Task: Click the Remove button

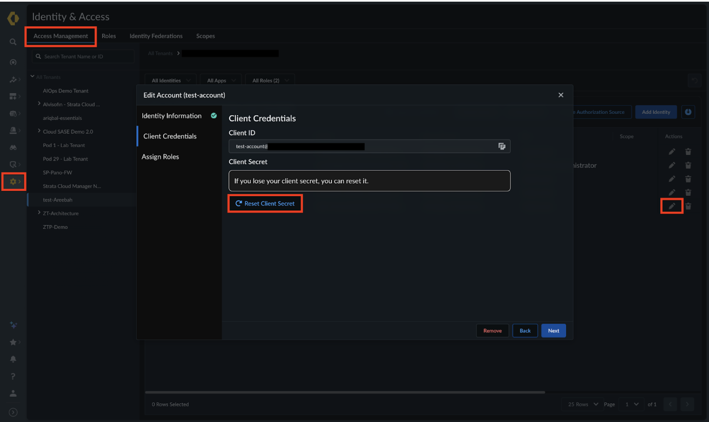Action: [x=492, y=331]
